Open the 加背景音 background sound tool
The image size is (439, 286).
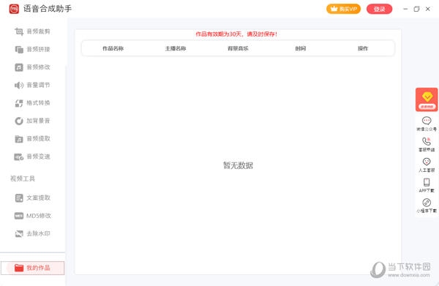click(32, 121)
